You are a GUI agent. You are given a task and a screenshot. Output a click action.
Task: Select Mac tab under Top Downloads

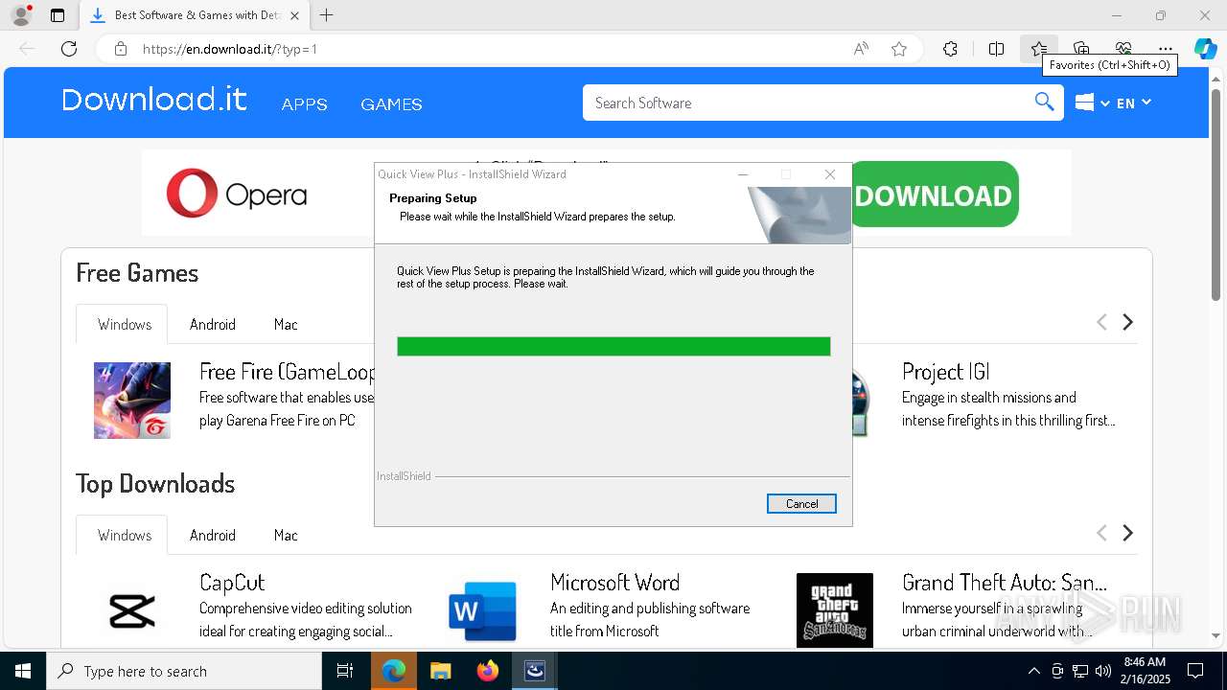[286, 535]
